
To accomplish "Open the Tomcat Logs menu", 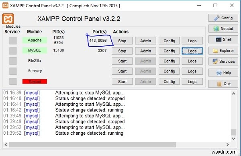I will 192,82.
